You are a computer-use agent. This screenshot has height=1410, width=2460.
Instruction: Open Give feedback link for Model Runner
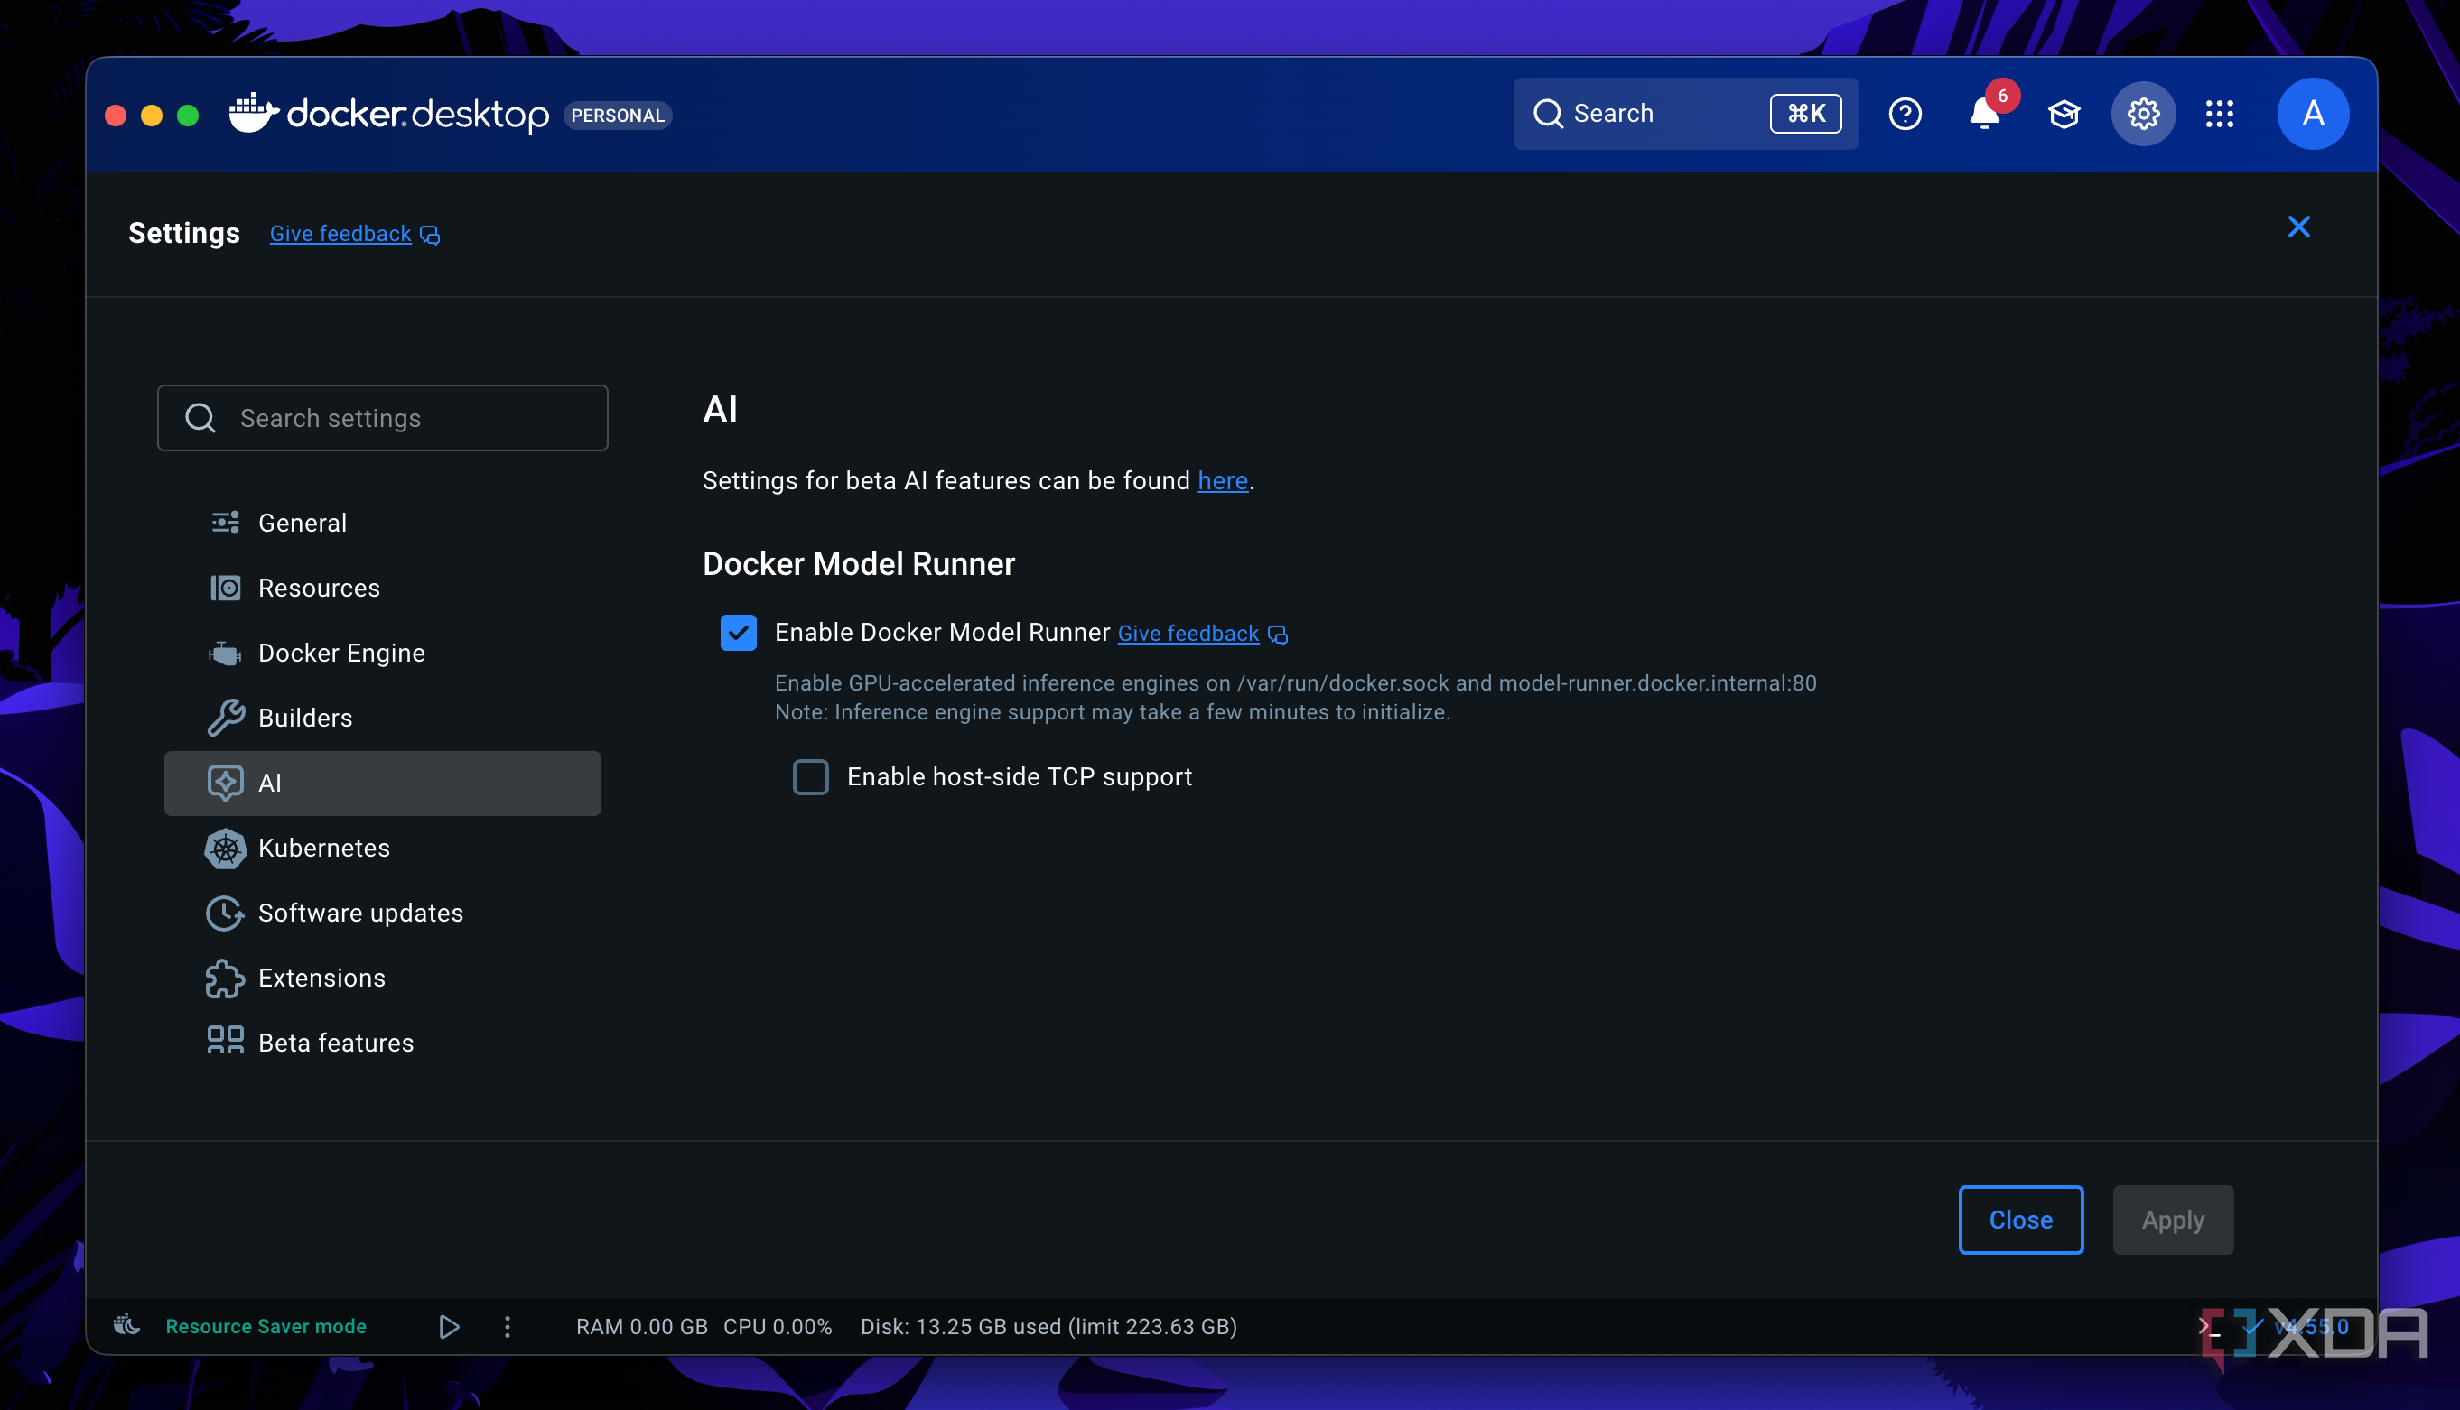click(1188, 635)
